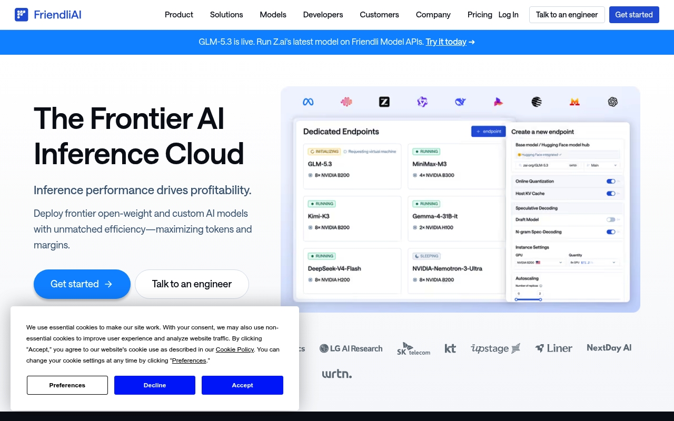
Task: Open the Company menu
Action: [x=433, y=15]
